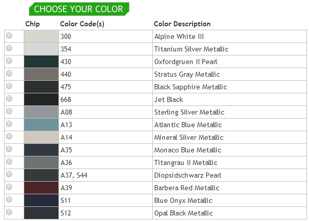Select the Opal Black Metallic radio button
The image size is (309, 221).
tap(9, 213)
